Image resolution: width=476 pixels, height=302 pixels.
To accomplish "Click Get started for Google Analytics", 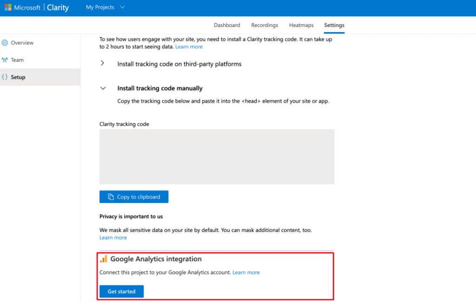I will (x=121, y=291).
